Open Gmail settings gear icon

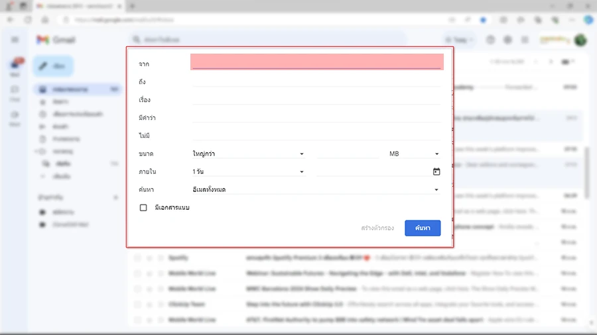click(507, 40)
